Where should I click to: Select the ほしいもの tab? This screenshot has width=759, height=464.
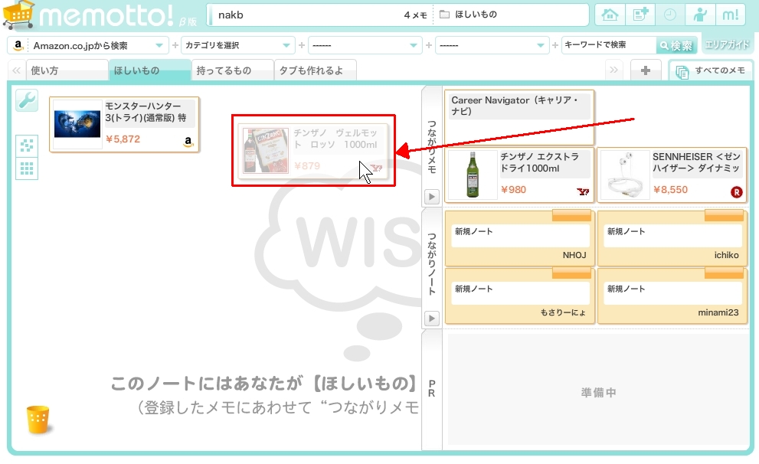coord(149,70)
